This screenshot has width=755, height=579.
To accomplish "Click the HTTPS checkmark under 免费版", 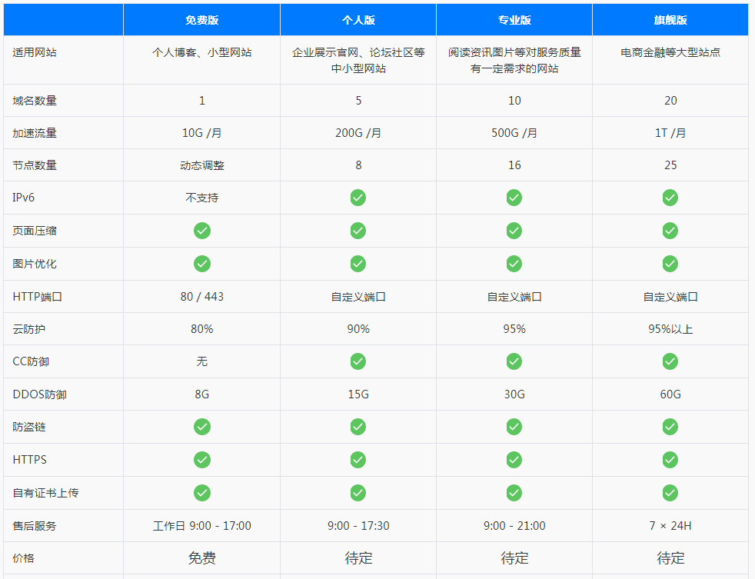I will [201, 460].
